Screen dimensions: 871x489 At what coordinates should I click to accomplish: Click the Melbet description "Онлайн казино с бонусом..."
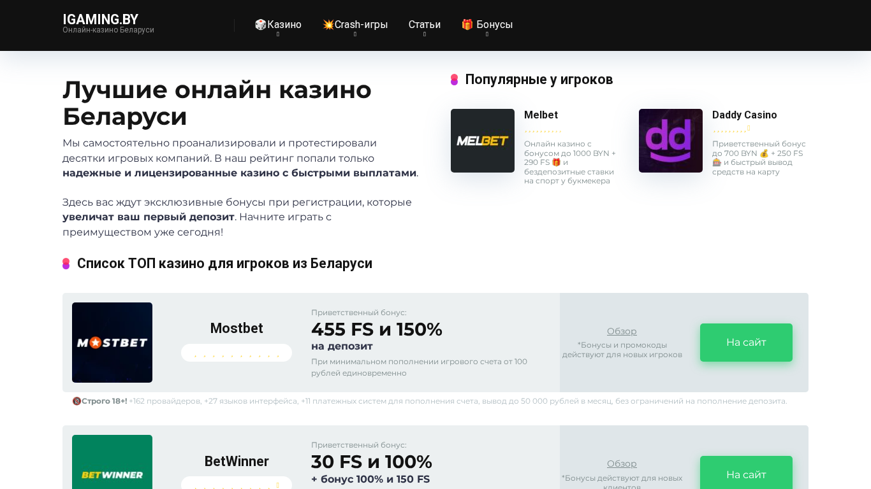click(571, 162)
